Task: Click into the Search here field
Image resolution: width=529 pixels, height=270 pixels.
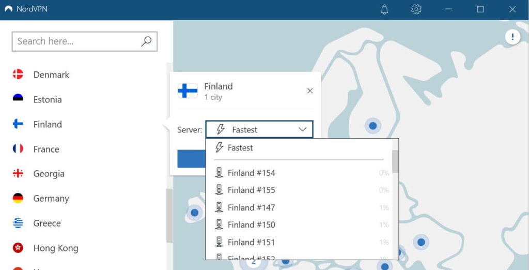Action: tap(85, 41)
